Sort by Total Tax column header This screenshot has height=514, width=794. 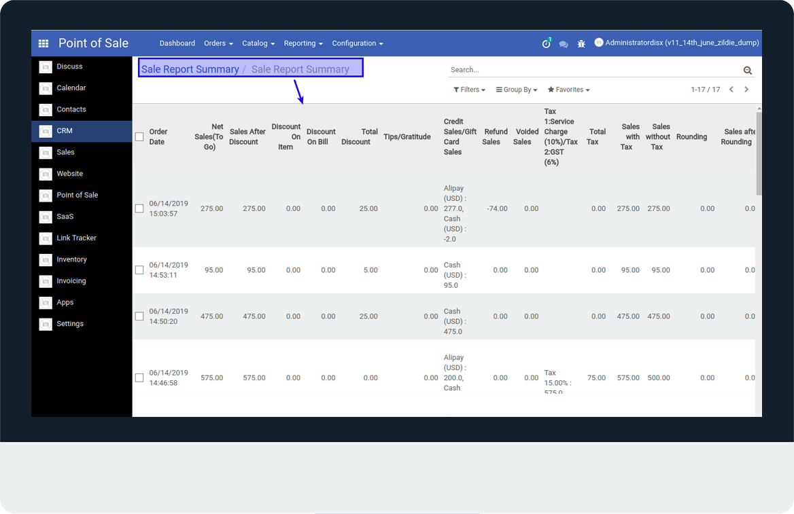(596, 136)
